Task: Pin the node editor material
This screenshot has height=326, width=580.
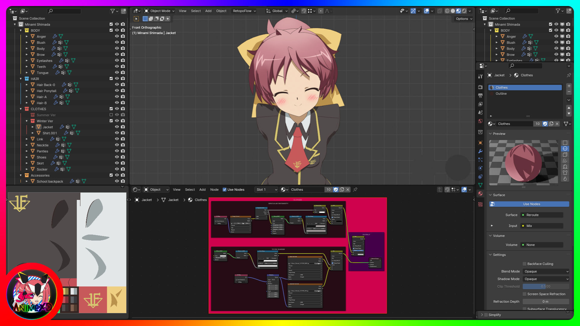Action: [355, 190]
